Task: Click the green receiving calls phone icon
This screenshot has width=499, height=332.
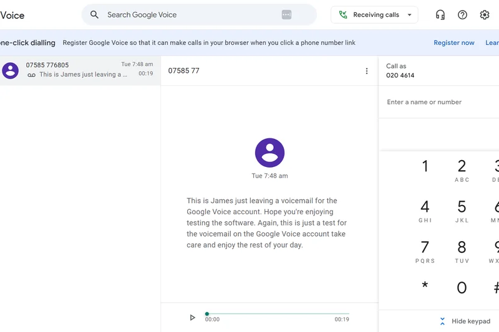Action: coord(342,14)
